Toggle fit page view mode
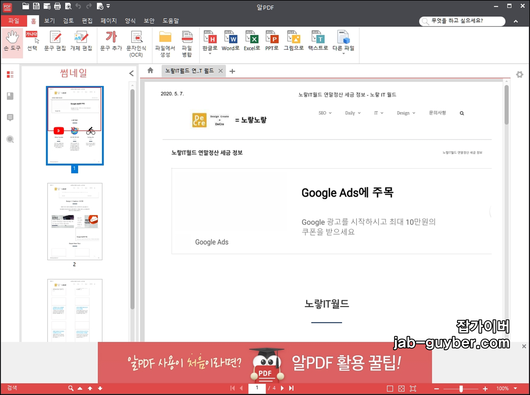530x395 pixels. (x=401, y=389)
